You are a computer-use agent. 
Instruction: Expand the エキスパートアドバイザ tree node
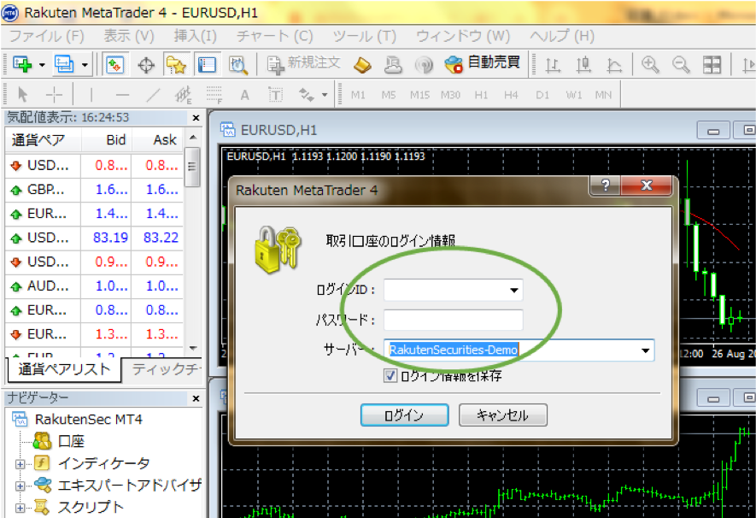(x=20, y=486)
